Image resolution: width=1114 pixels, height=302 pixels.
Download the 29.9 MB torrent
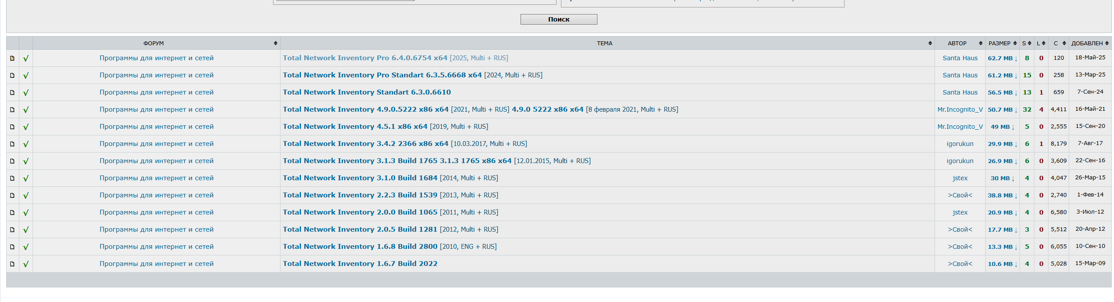(x=1002, y=144)
